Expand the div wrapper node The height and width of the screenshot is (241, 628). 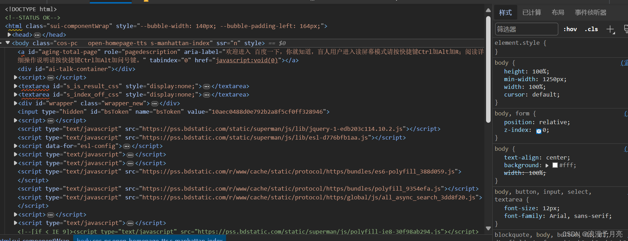(15, 103)
